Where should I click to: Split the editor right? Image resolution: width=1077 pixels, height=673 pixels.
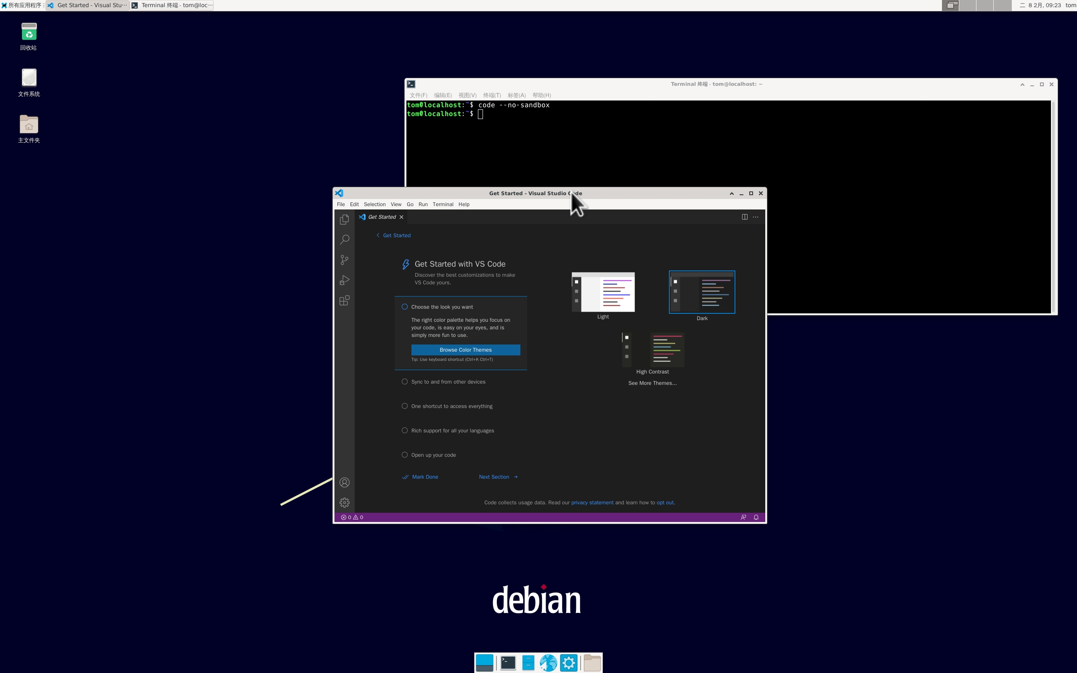point(744,217)
